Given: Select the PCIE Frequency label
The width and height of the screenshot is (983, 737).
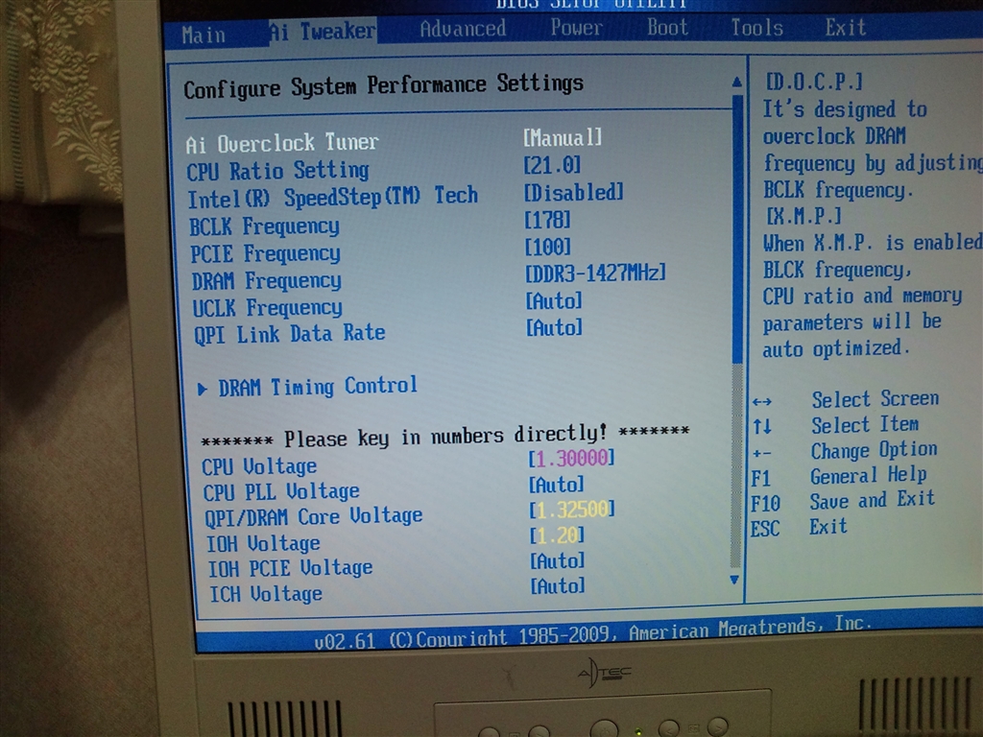Looking at the screenshot, I should click(x=265, y=253).
